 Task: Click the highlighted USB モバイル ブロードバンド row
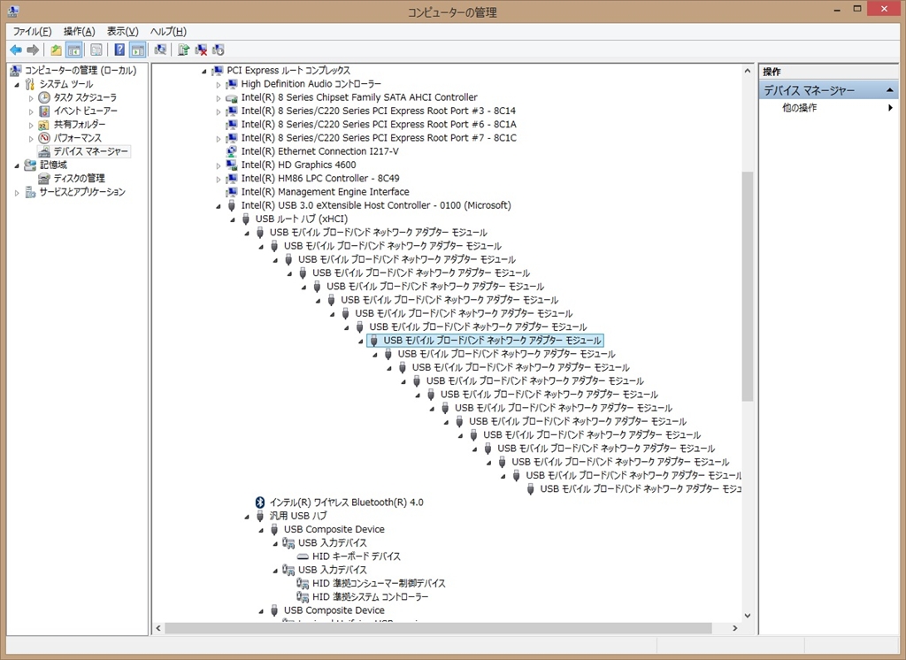[x=486, y=341]
